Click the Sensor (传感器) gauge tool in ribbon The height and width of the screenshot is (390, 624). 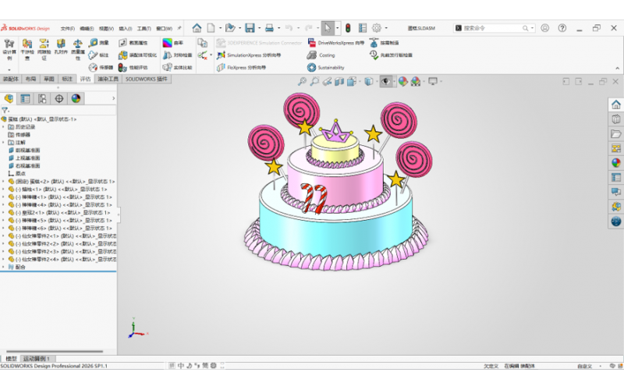(x=101, y=67)
